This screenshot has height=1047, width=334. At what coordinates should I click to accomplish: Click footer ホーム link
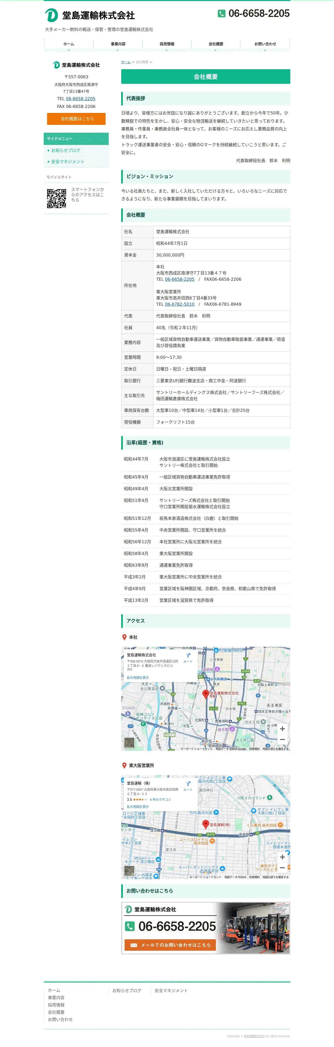(x=54, y=990)
